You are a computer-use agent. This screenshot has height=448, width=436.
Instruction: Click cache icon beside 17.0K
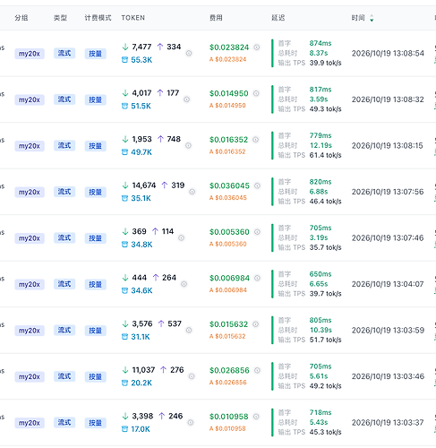pyautogui.click(x=124, y=429)
